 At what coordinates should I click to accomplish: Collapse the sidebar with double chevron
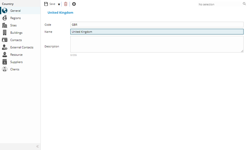pyautogui.click(x=38, y=146)
